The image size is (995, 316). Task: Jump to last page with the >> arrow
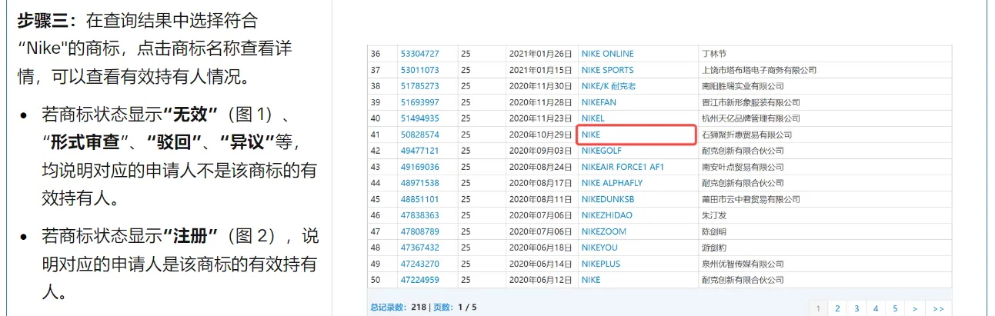[937, 308]
